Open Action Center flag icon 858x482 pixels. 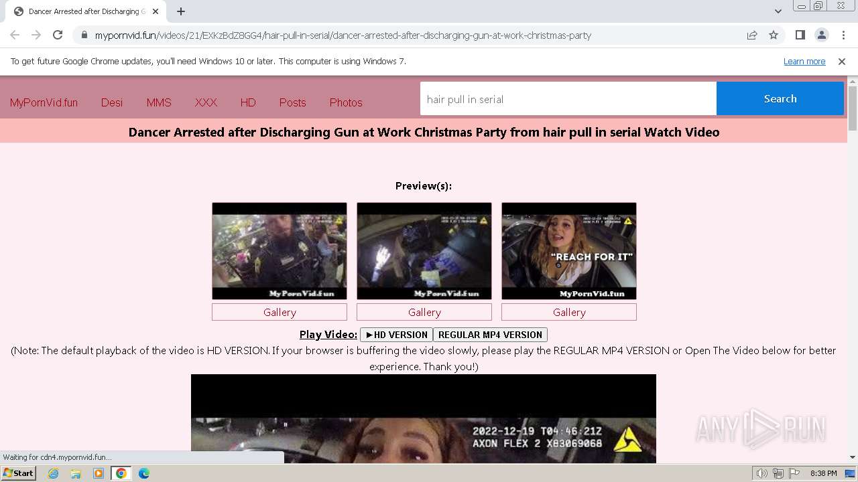pos(793,473)
